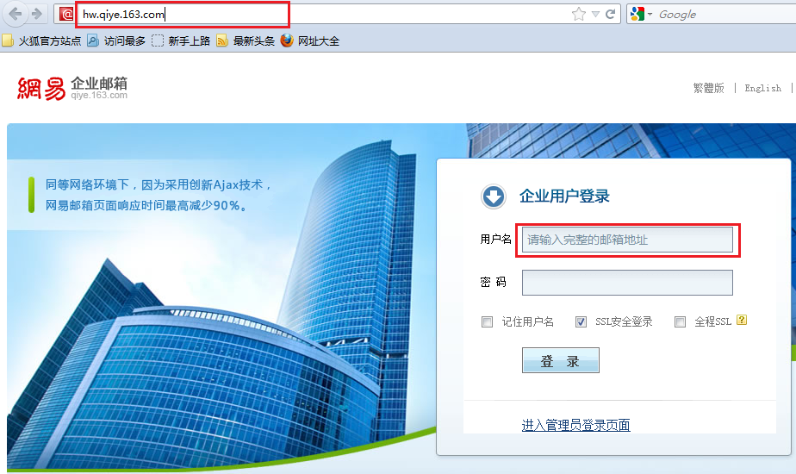
Task: Open the address bar history dropdown arrow
Action: point(595,14)
